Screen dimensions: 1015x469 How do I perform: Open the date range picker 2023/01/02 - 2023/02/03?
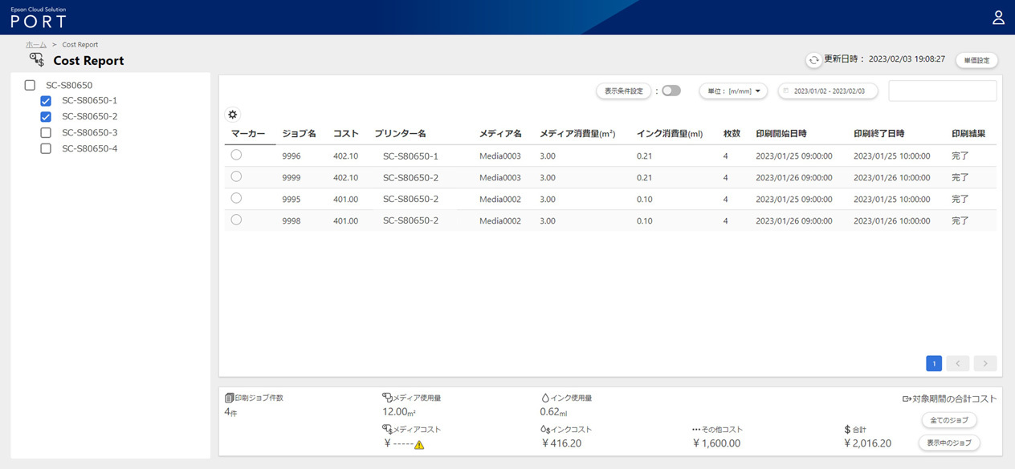[828, 91]
